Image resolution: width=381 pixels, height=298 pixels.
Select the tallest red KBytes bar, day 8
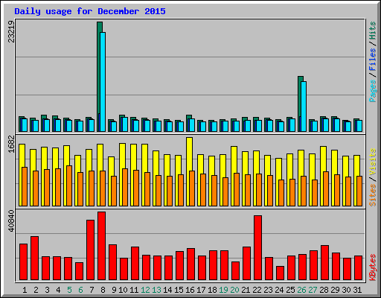tap(101, 246)
